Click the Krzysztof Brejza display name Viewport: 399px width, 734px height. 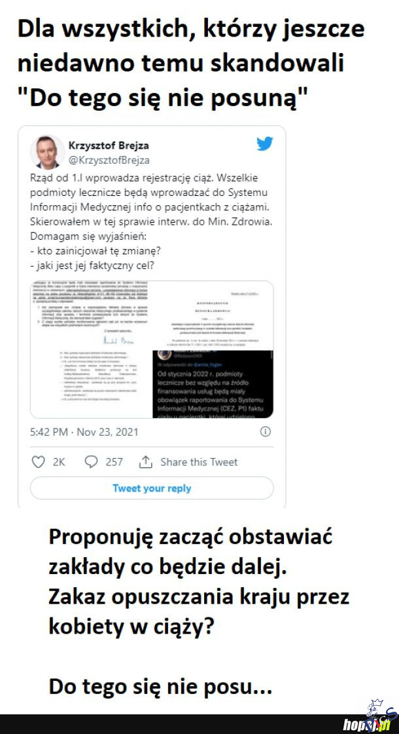pyautogui.click(x=109, y=145)
